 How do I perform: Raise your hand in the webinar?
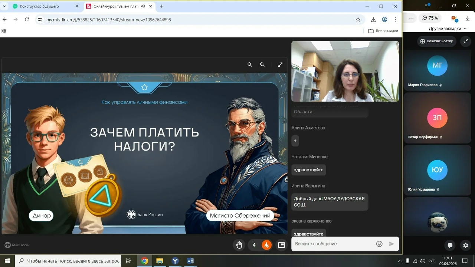tap(239, 245)
